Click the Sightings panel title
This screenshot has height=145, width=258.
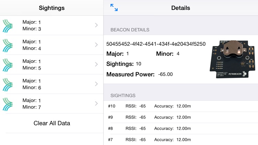click(x=52, y=8)
